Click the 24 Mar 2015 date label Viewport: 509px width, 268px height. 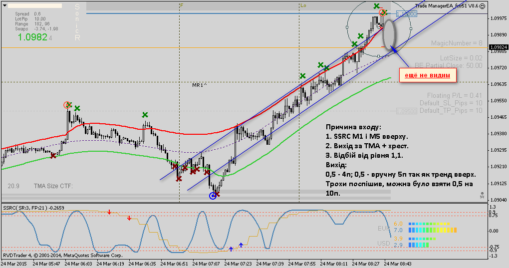pyautogui.click(x=13, y=264)
